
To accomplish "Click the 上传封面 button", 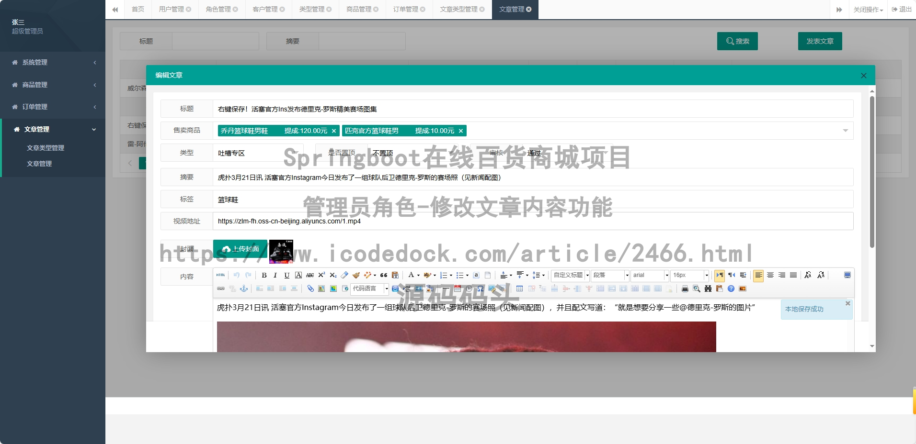I will click(240, 249).
